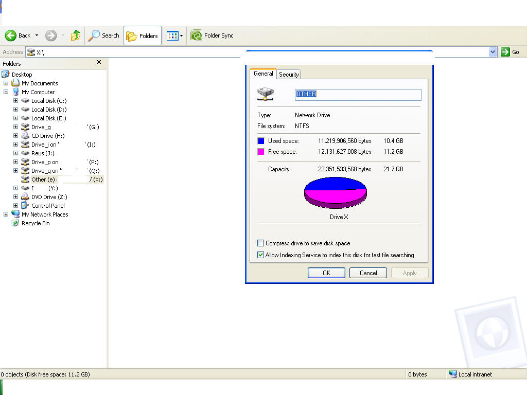Uncheck Allow Indexing Service checkbox

[x=260, y=255]
